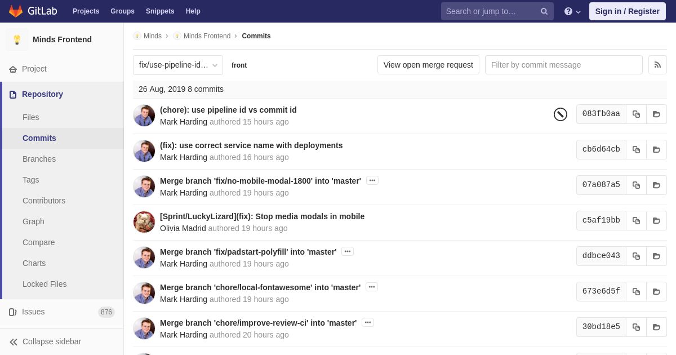Open commit 'Stop media modals in mobile'
This screenshot has width=676, height=355.
coord(262,216)
